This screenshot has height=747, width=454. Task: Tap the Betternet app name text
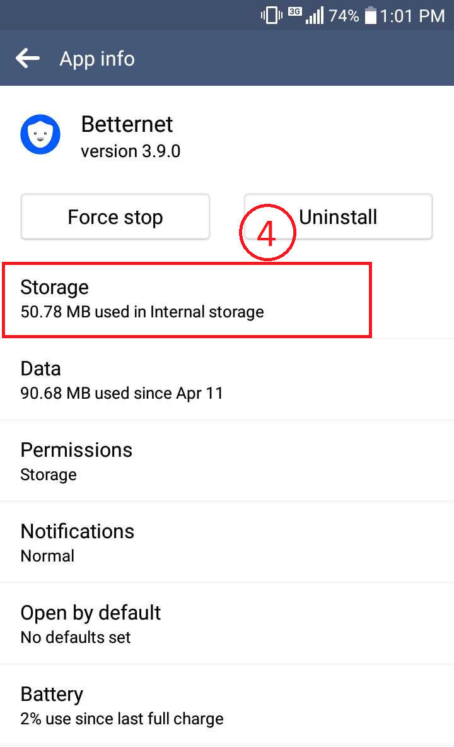click(x=127, y=124)
